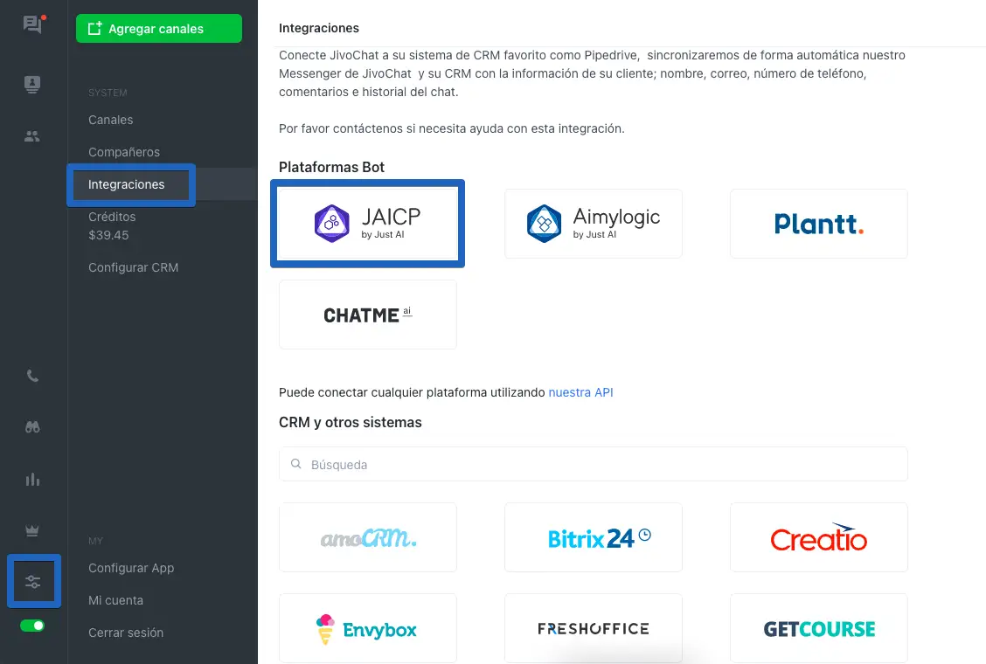Click the Búsqueda search field
Viewport: 986px width, 664px height.
(x=593, y=464)
